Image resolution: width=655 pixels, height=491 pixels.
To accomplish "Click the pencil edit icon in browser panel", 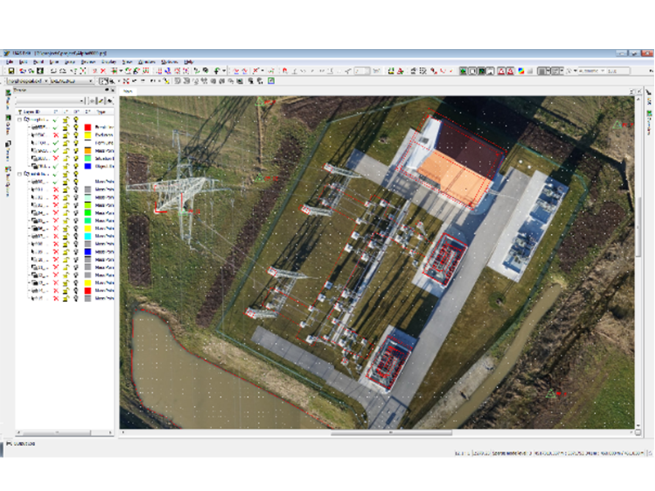I will (x=101, y=101).
